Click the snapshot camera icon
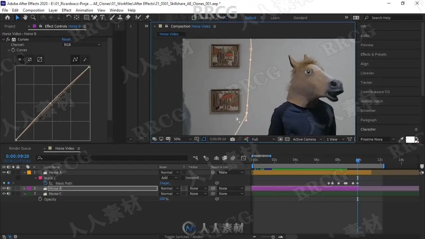Image resolution: width=425 pixels, height=239 pixels. point(232,139)
